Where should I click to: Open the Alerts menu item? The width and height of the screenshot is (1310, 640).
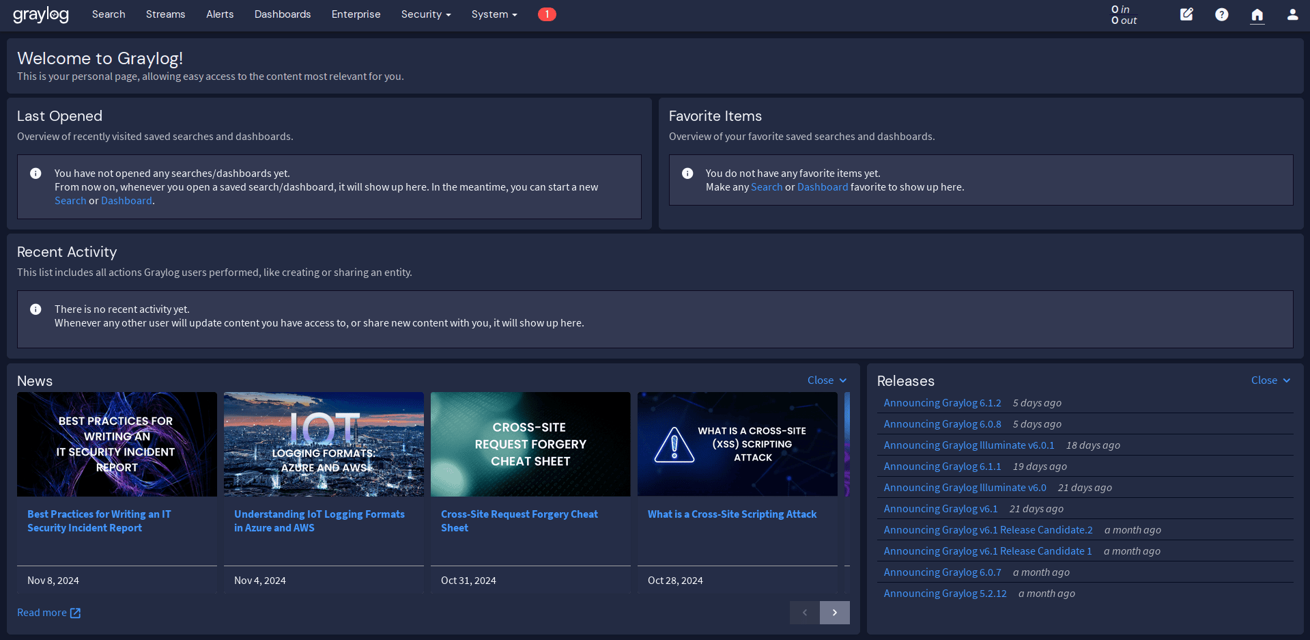coord(220,14)
